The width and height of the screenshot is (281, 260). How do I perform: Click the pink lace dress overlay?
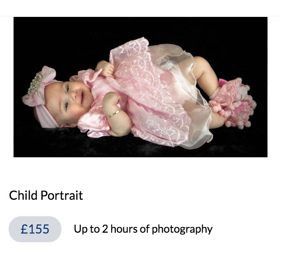149,90
